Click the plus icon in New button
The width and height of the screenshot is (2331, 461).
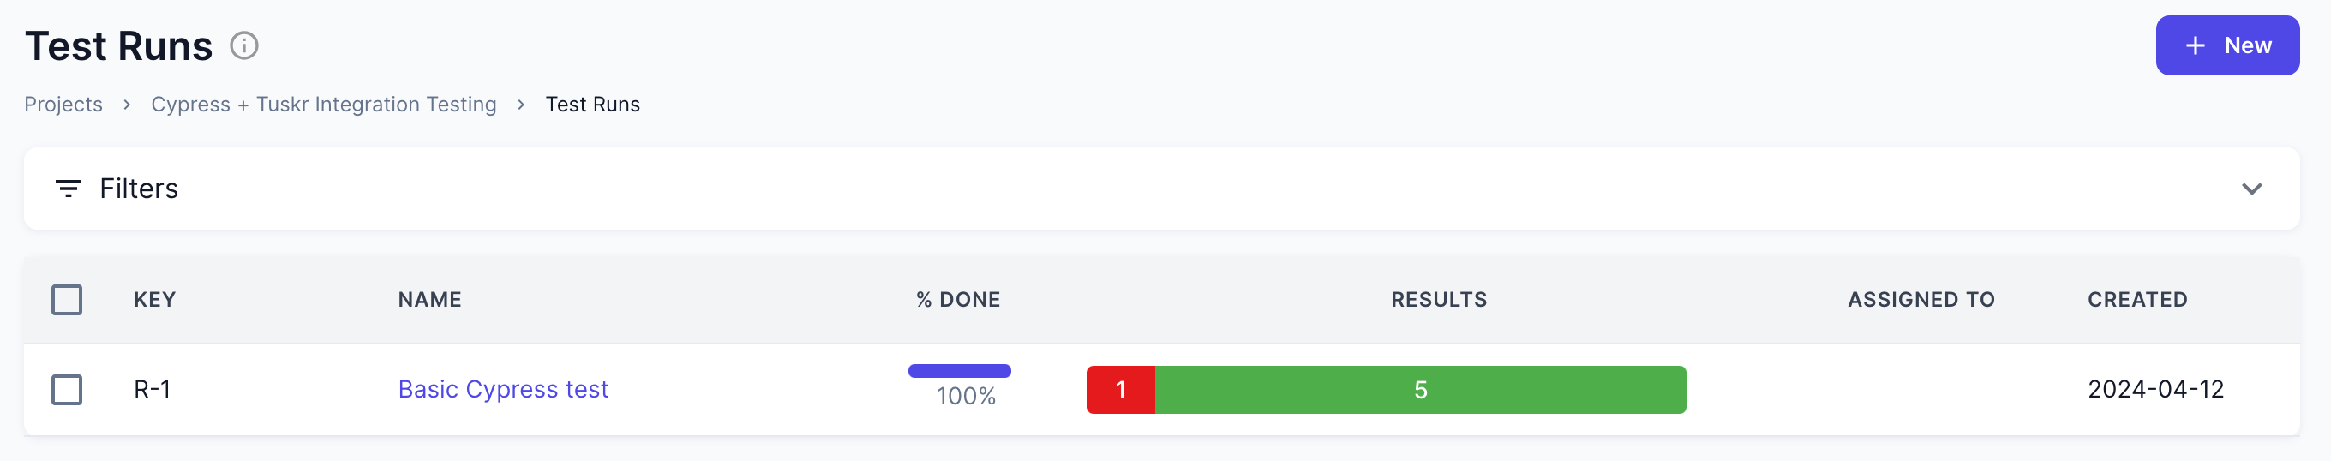[2195, 45]
